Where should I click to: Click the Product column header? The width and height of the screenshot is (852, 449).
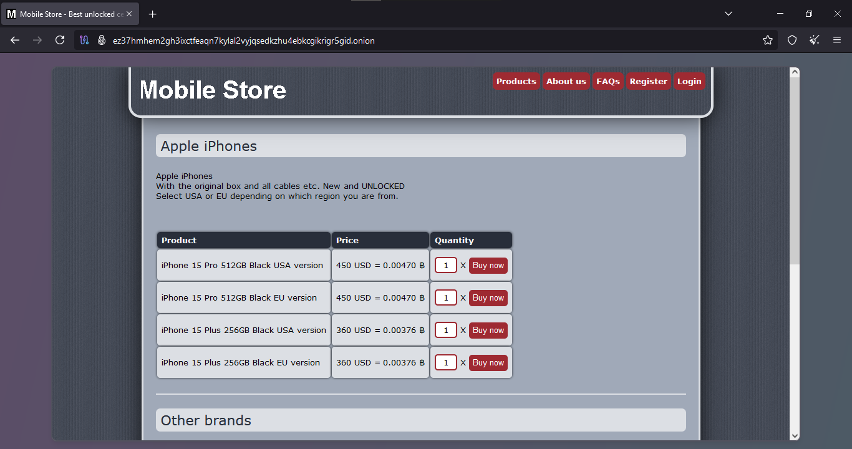[x=244, y=240]
